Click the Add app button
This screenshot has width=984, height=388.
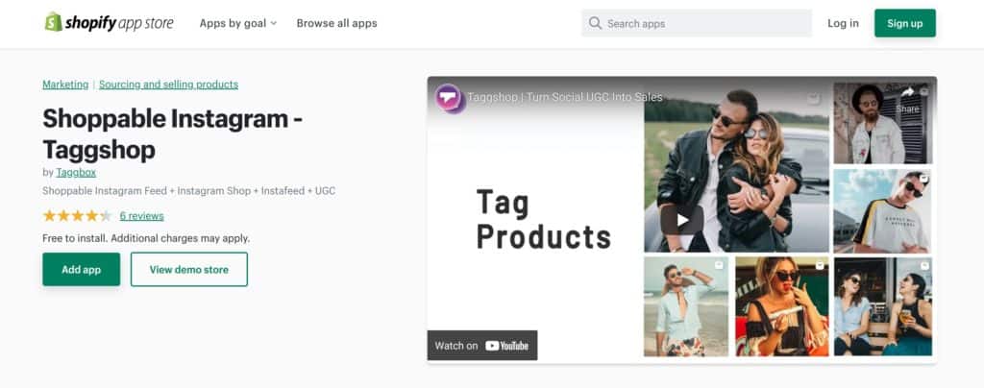click(81, 270)
